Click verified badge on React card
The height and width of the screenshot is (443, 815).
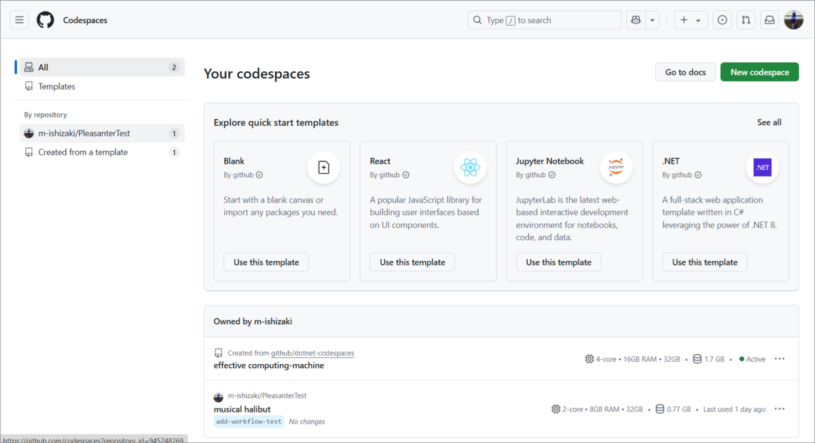click(x=405, y=175)
